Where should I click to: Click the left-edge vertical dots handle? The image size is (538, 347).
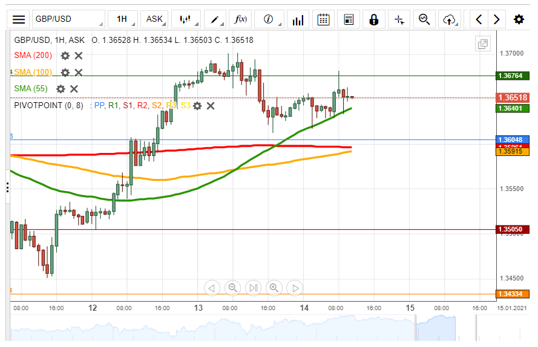coord(7,187)
